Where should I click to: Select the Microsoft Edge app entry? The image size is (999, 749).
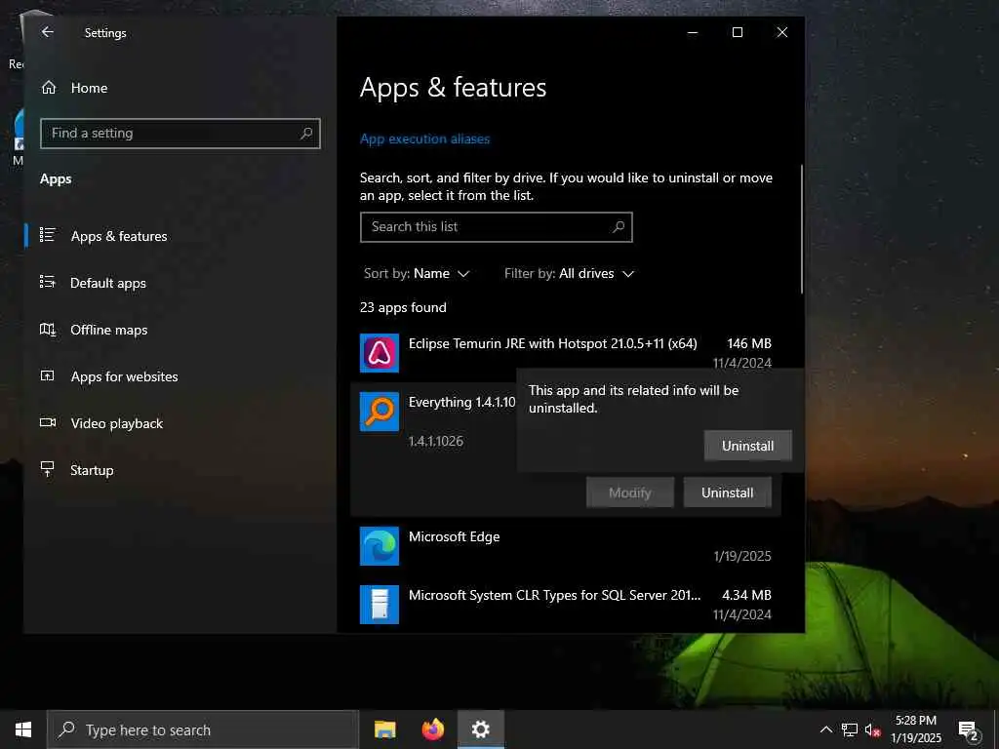click(566, 546)
